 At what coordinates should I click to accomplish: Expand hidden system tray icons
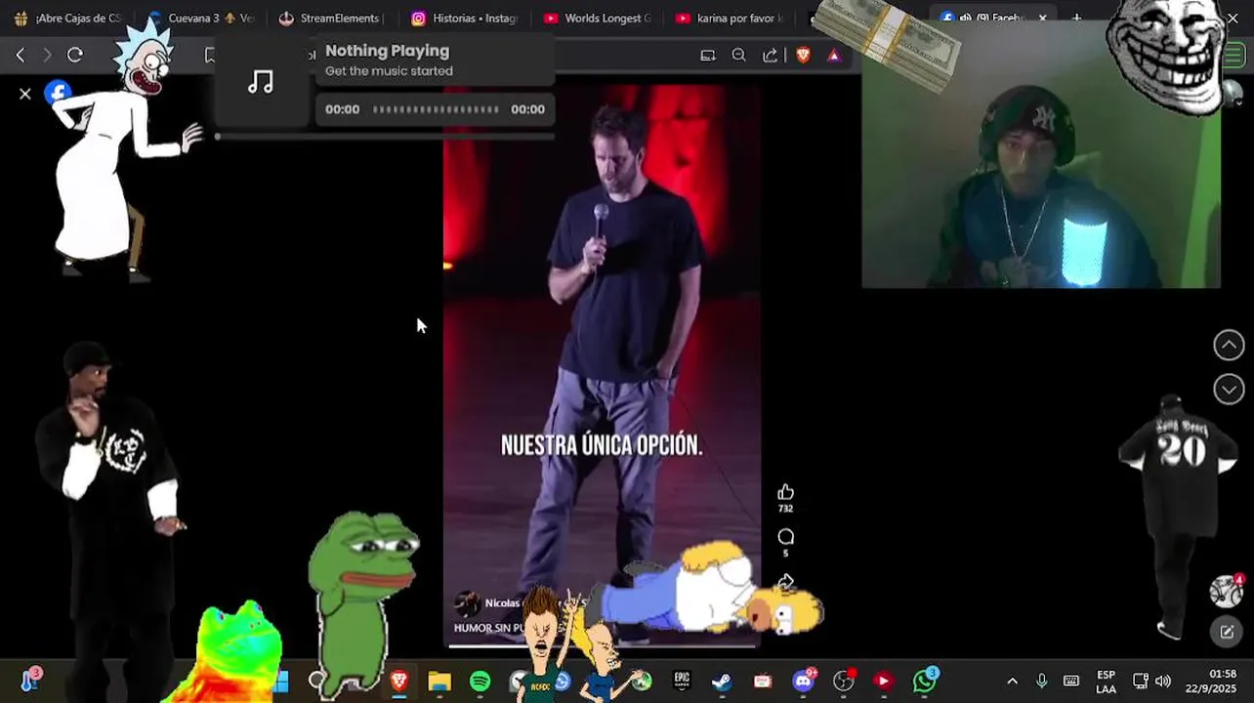(1012, 682)
